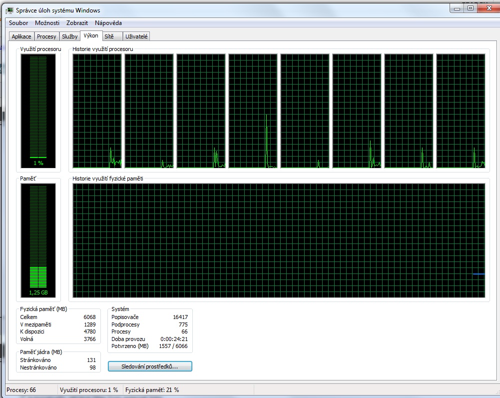500x398 pixels.
Task: Click the memory meter showing 1,25 GB
Action: (38, 240)
